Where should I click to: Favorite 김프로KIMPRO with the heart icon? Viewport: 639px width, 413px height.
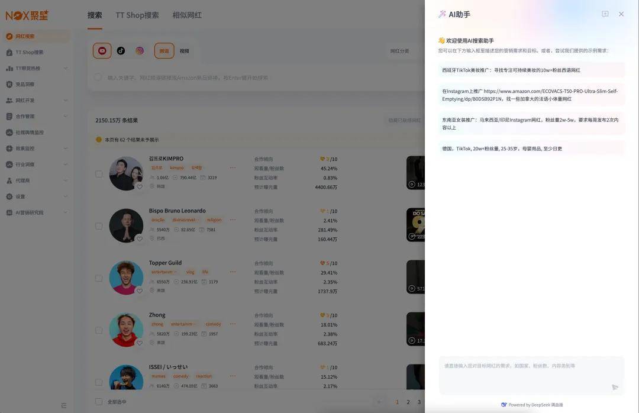tap(140, 186)
